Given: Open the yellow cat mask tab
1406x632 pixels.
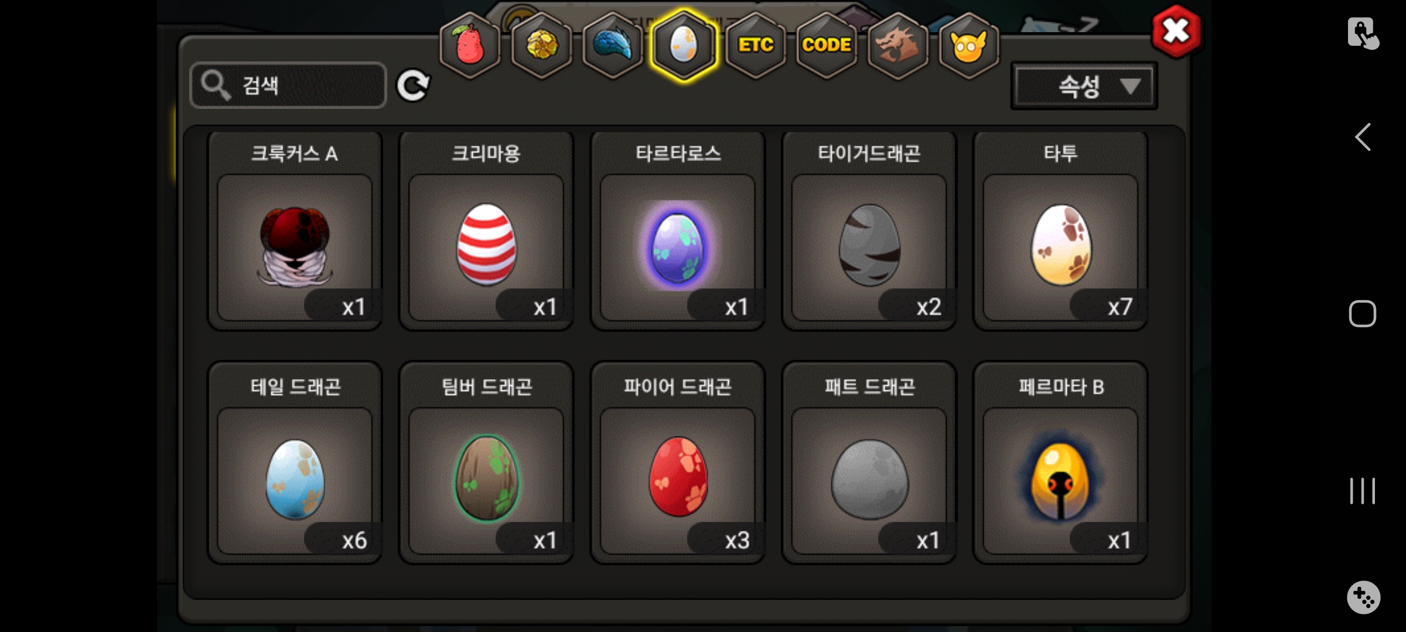Looking at the screenshot, I should (x=969, y=46).
